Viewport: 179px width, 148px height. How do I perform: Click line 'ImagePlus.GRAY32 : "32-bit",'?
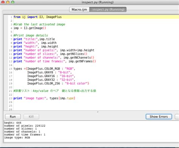click(51, 80)
